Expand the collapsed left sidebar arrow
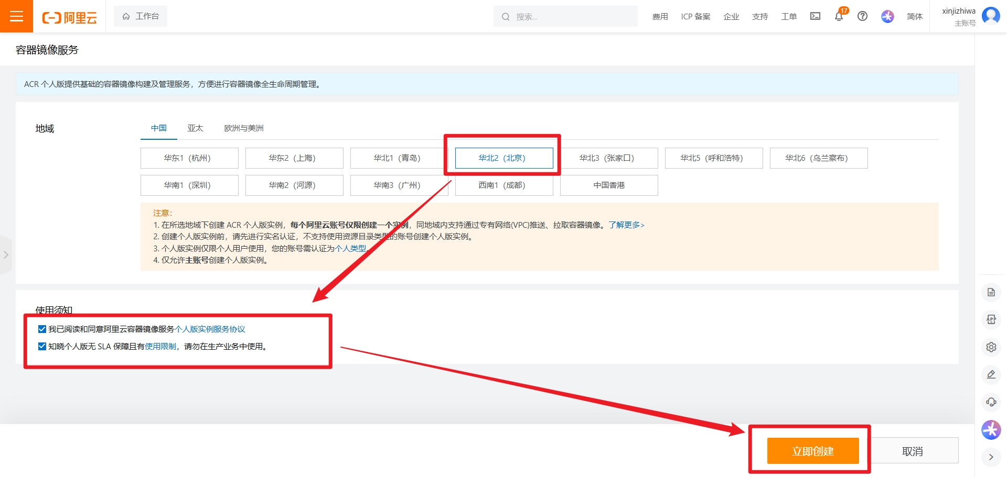This screenshot has width=1007, height=477. [6, 255]
